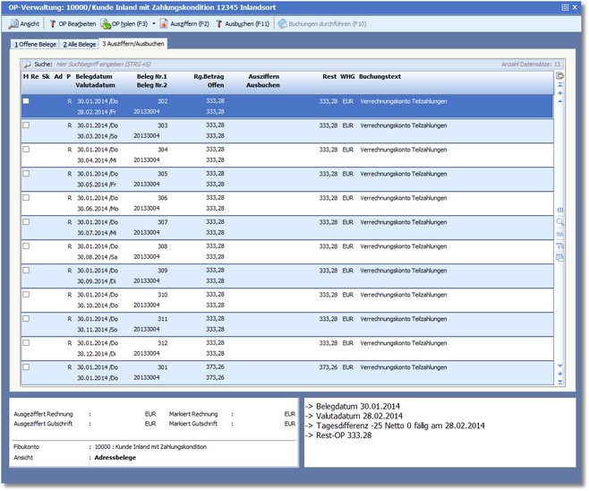Click the Suche label beside the search field
The height and width of the screenshot is (491, 589).
[x=43, y=65]
